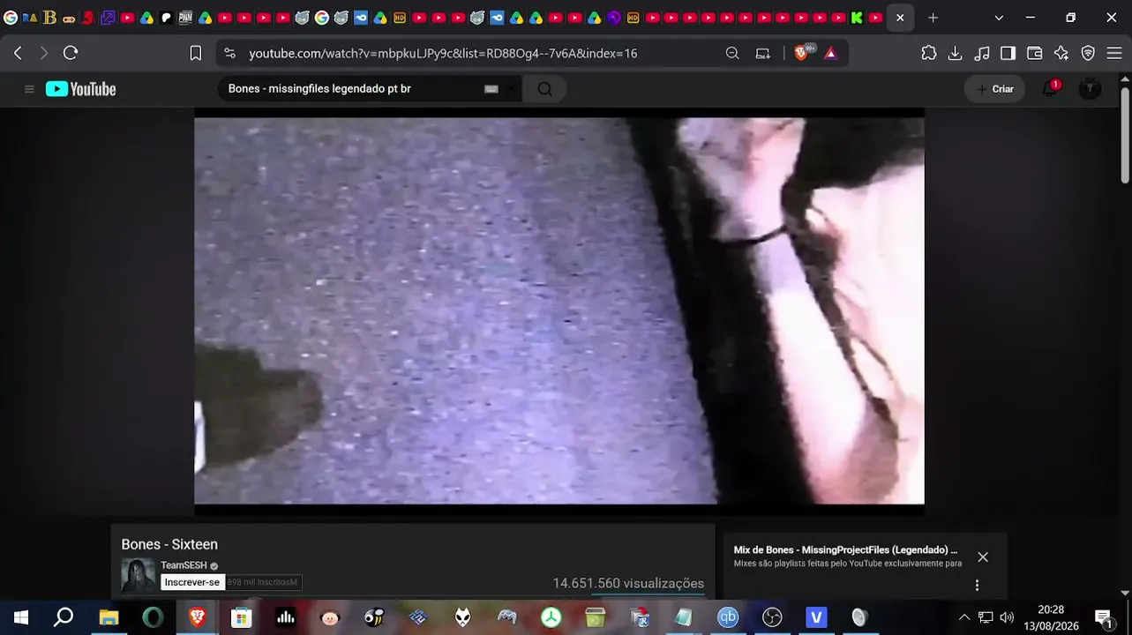
Task: Close the current browser tab
Action: pyautogui.click(x=900, y=18)
